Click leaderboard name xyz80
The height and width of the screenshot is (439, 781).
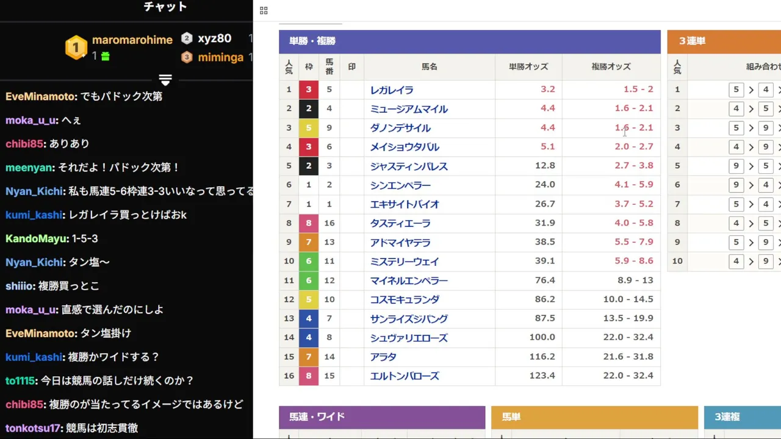[x=215, y=38]
